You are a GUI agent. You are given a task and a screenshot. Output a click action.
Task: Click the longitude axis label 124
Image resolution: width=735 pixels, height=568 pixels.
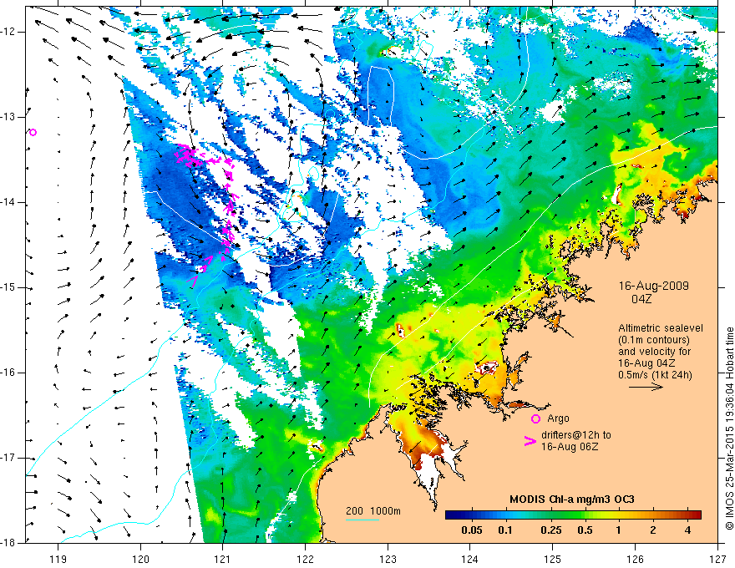click(470, 559)
